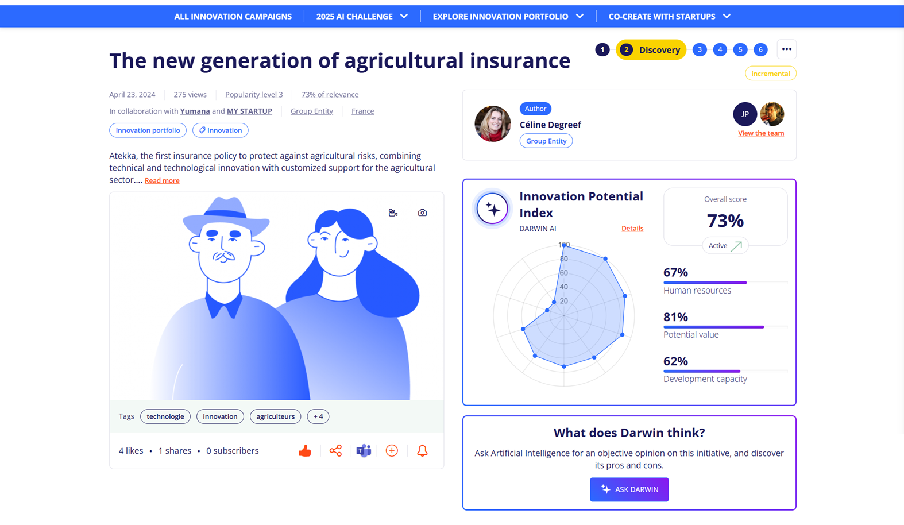Expand the +4 hidden tags chip

tap(318, 416)
